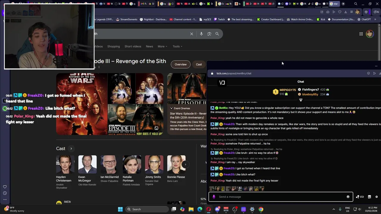Switch to the News search tab
The width and height of the screenshot is (381, 214).
[149, 46]
